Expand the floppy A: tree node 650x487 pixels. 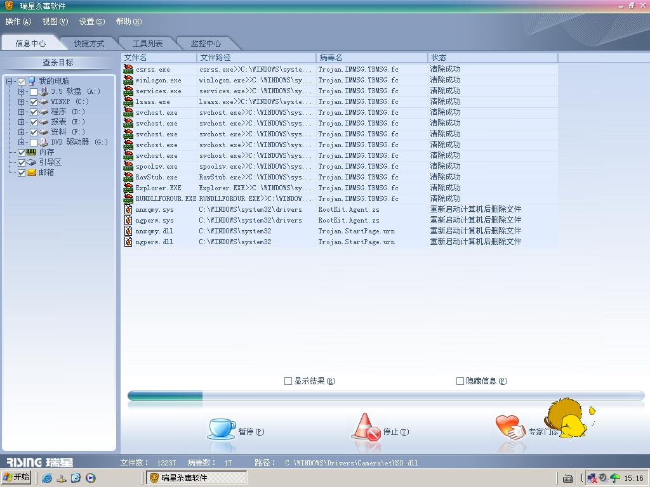21,91
